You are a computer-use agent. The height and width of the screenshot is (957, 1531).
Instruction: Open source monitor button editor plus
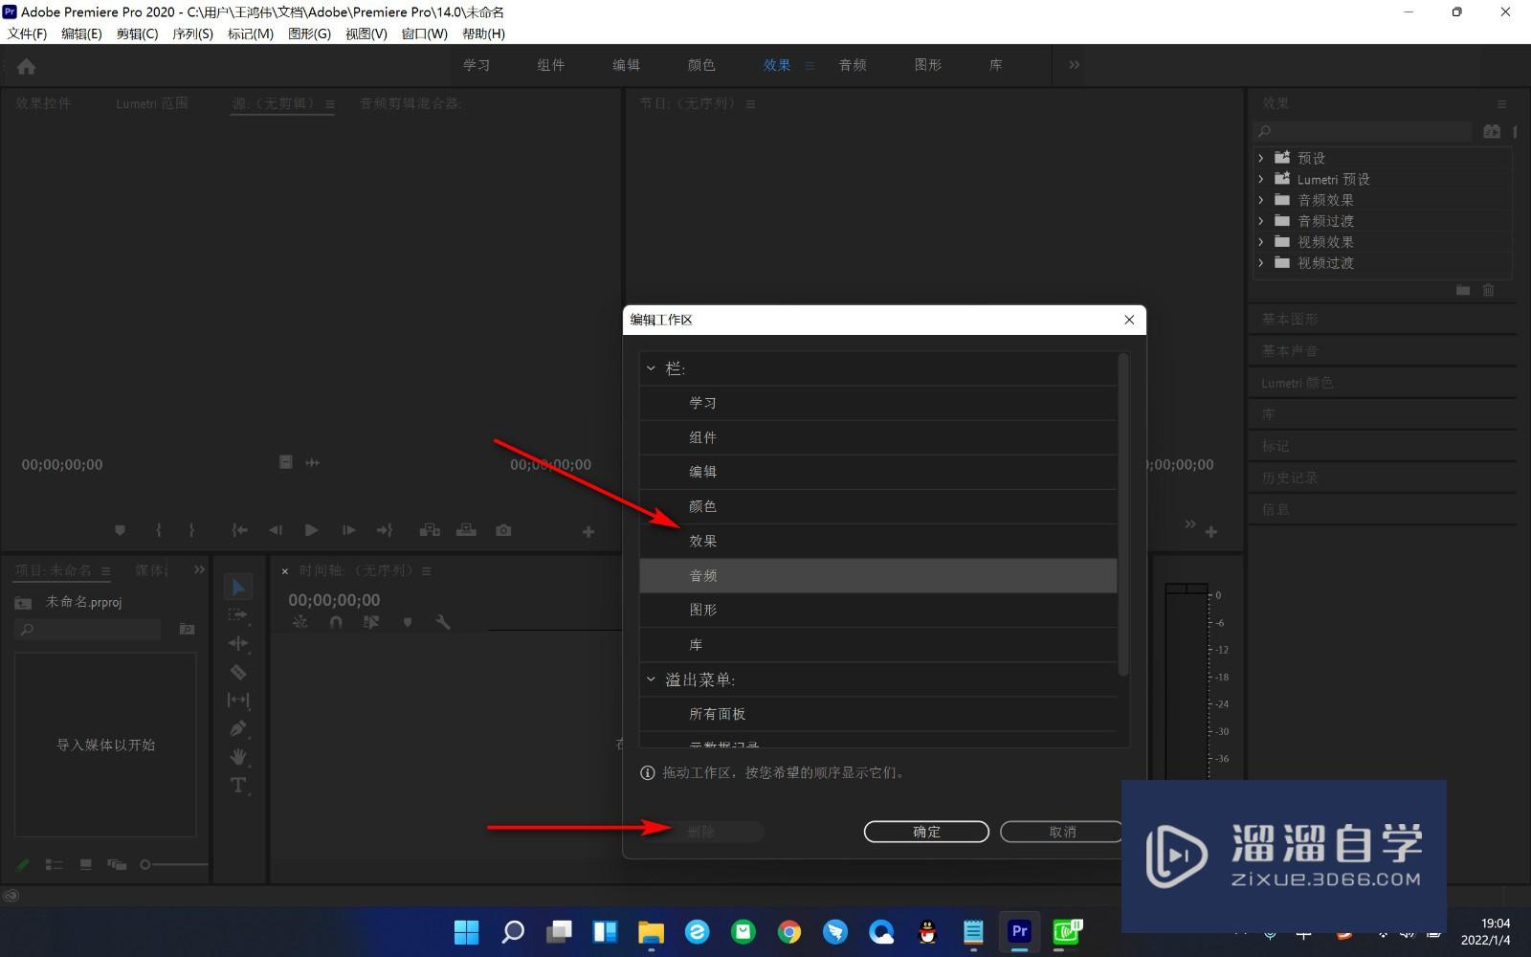click(x=588, y=531)
